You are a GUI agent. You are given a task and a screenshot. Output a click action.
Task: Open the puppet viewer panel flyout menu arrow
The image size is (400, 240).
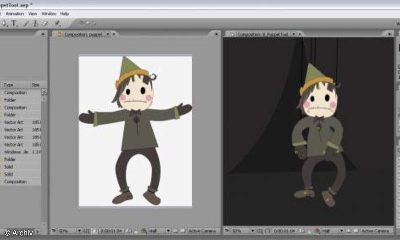[x=216, y=34]
